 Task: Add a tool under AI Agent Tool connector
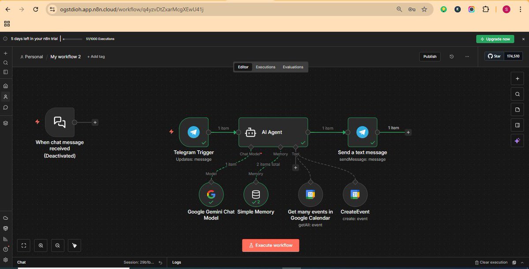tap(295, 167)
